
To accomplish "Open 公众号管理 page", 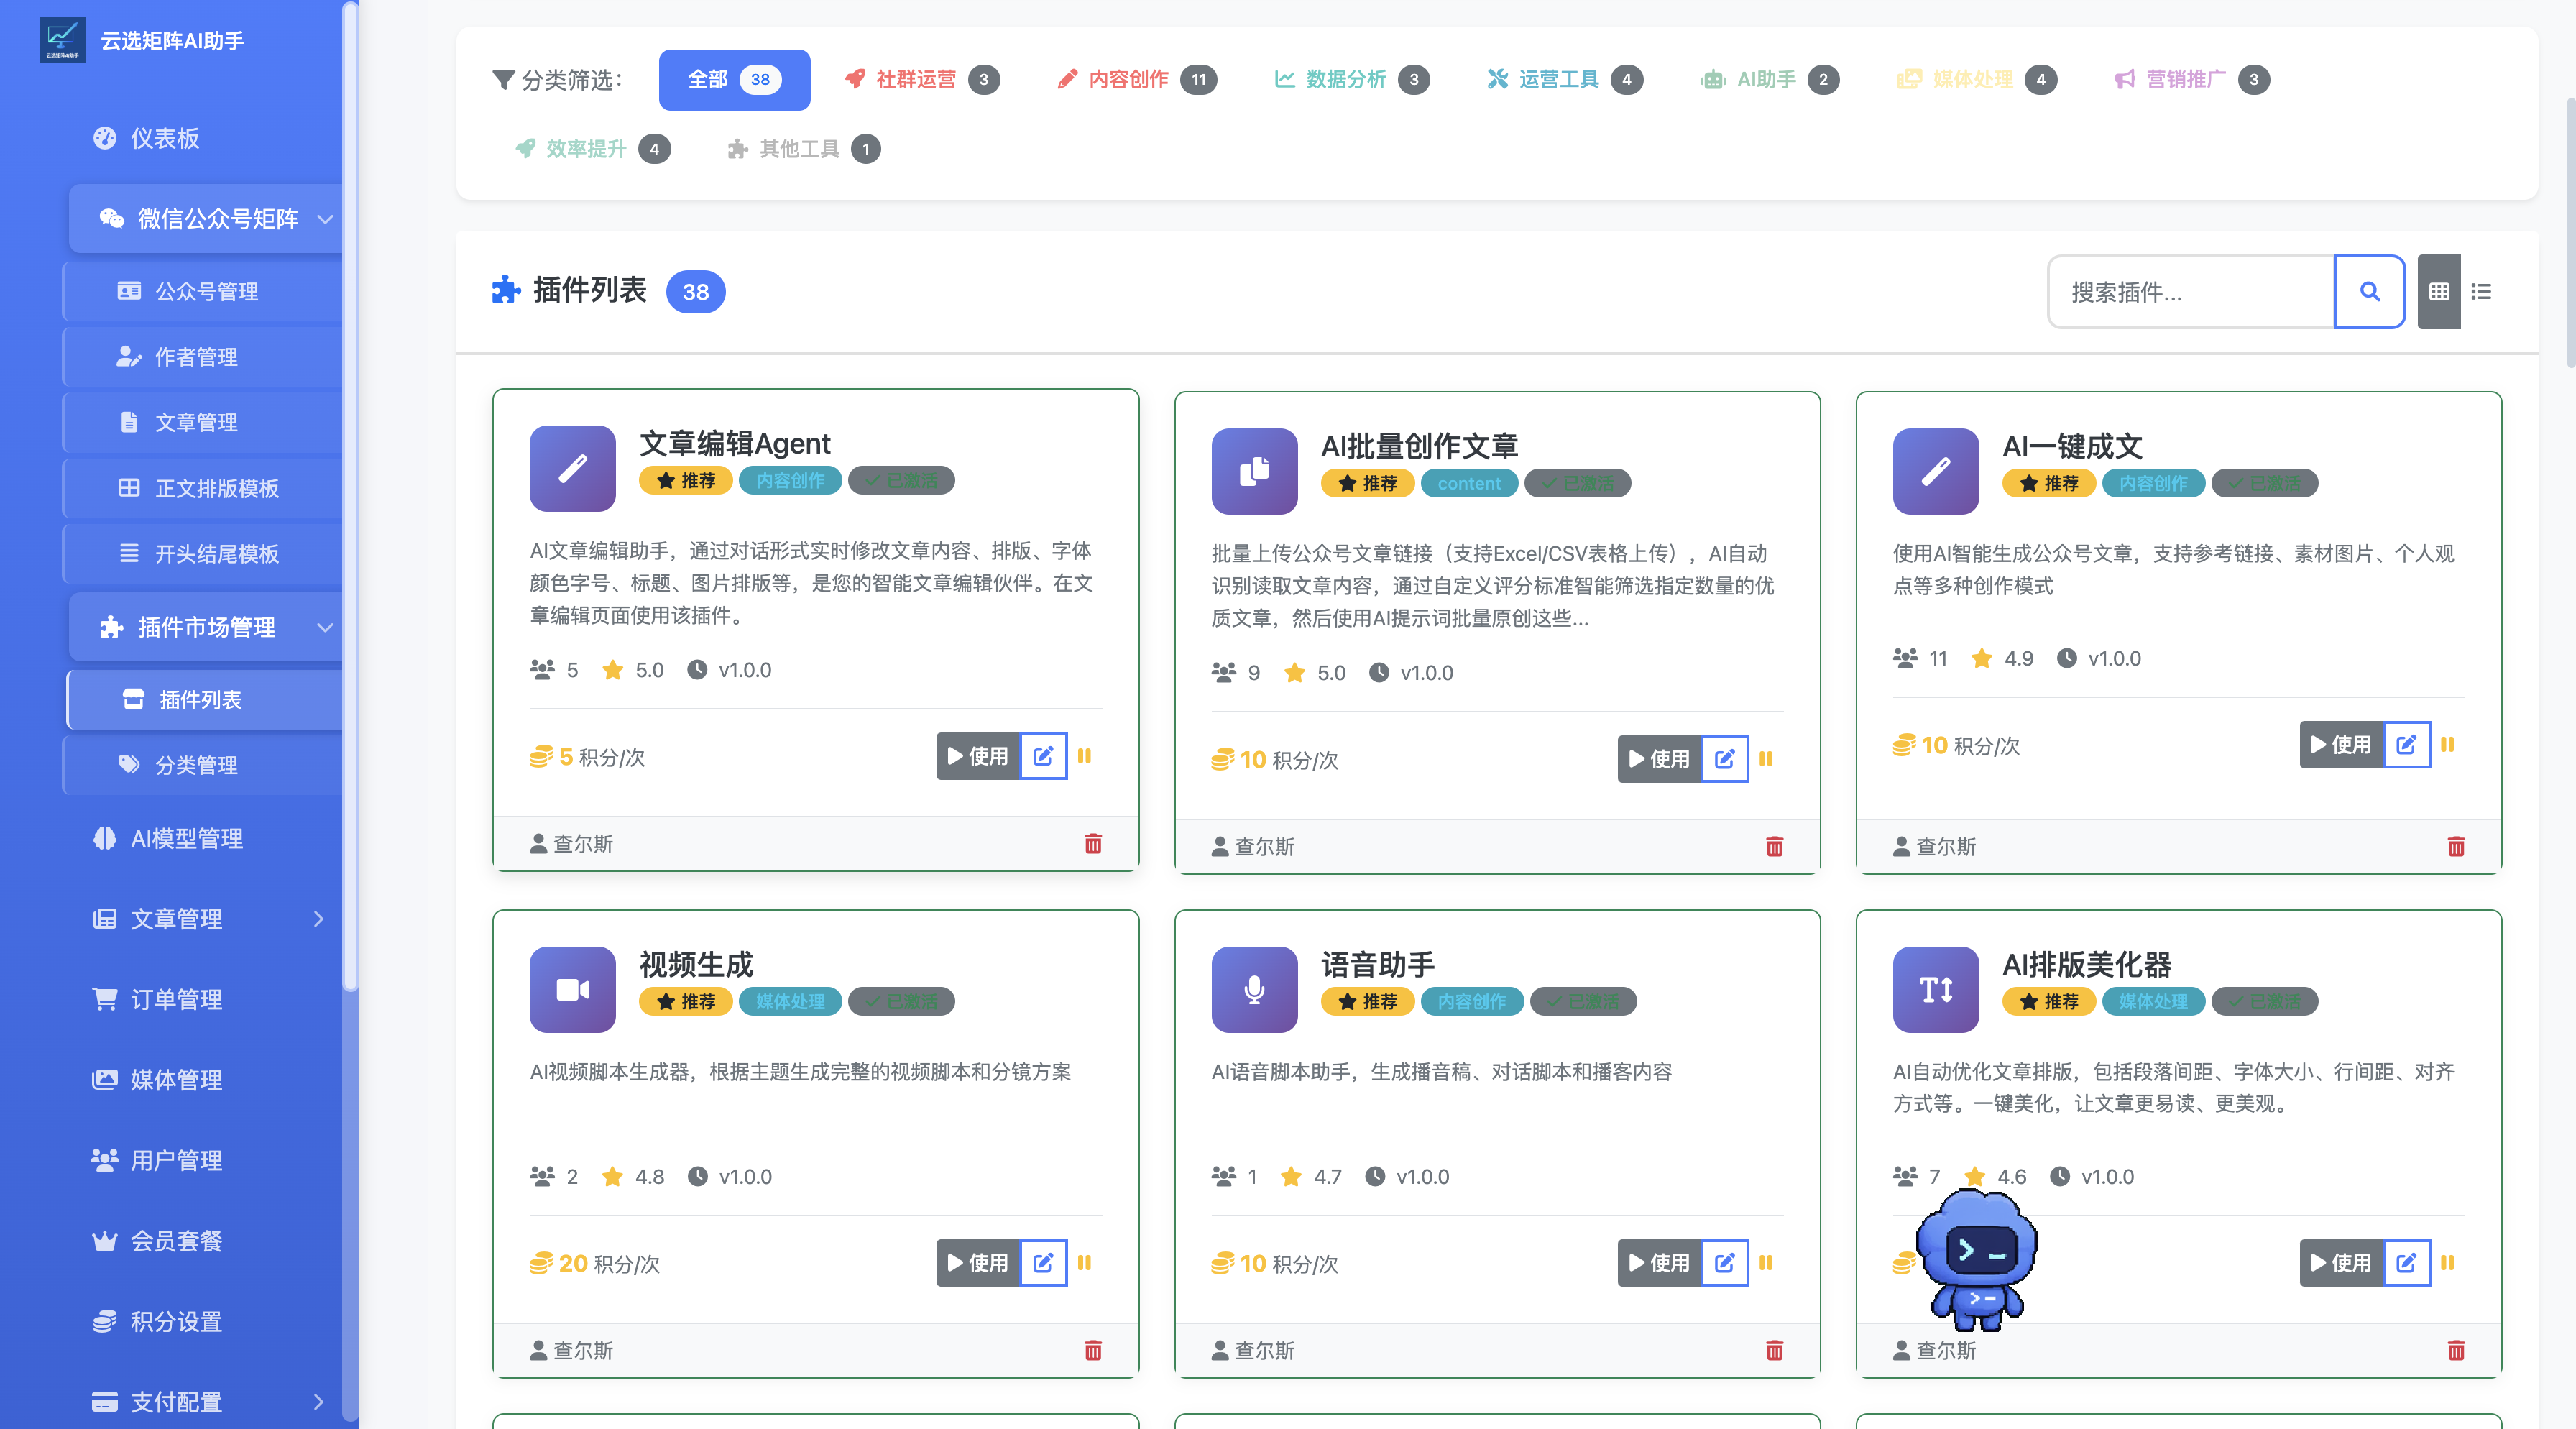I will tap(204, 291).
